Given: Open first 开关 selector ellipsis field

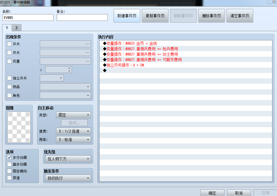Looking at the screenshot, I should [65, 44].
